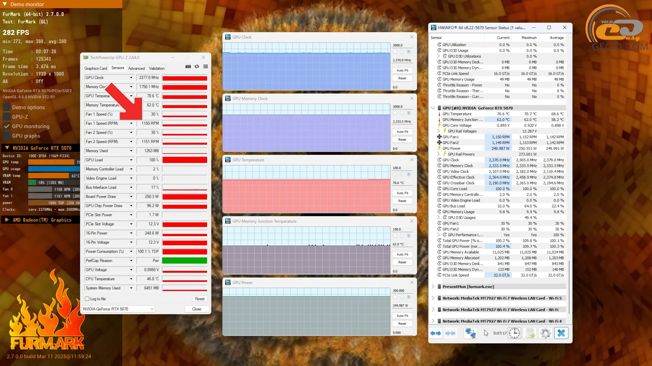Click the GPU-Z title bar app icon
Image resolution: width=652 pixels, height=366 pixels.
(86, 57)
